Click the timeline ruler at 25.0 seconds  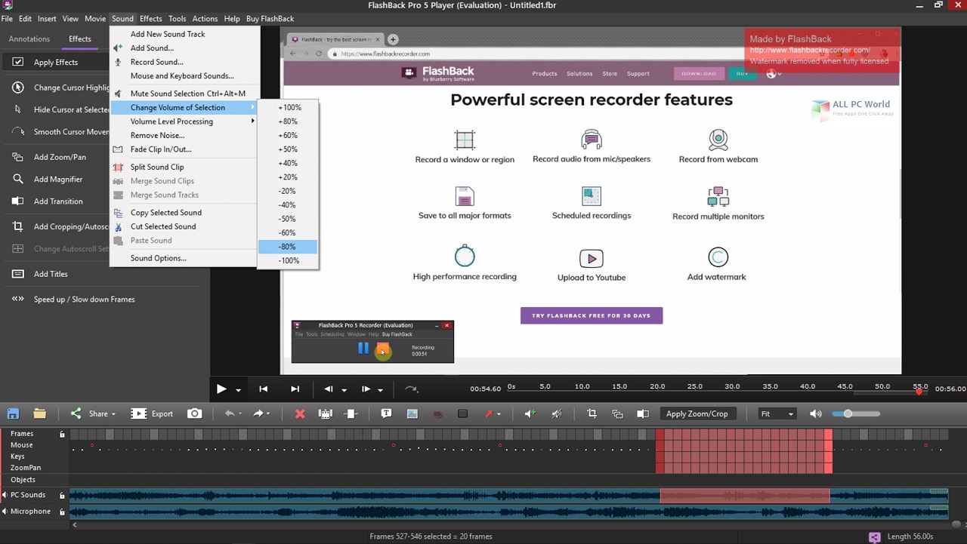coord(694,386)
